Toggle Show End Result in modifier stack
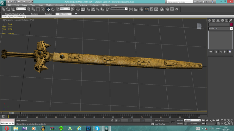 pyautogui.click(x=216, y=51)
